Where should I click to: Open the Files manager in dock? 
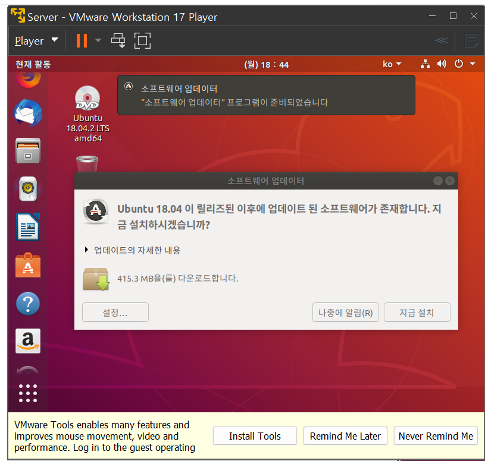tap(28, 151)
